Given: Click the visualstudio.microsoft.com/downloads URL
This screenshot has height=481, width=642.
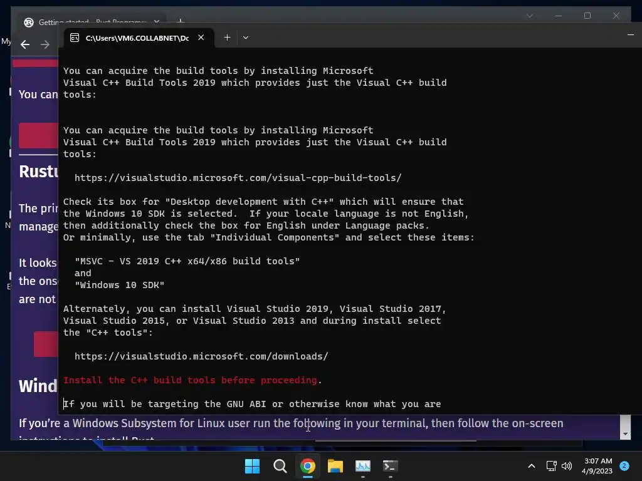Looking at the screenshot, I should pos(201,356).
